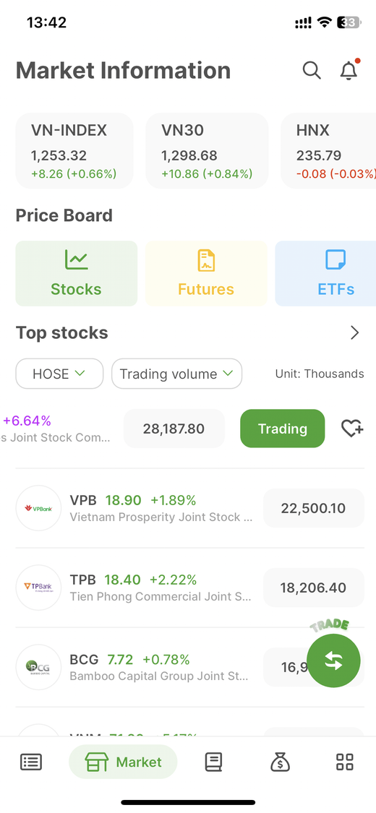Image resolution: width=376 pixels, height=813 pixels.
Task: Expand the Trading volume dropdown
Action: (x=177, y=374)
